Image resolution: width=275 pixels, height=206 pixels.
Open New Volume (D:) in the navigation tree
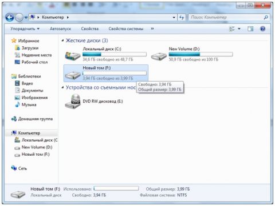[37, 147]
